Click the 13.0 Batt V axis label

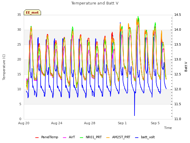coord(178,60)
